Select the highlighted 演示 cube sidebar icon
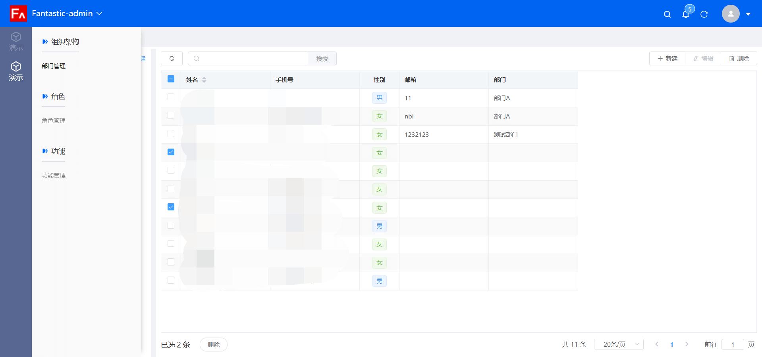Viewport: 762px width, 357px height. [16, 71]
